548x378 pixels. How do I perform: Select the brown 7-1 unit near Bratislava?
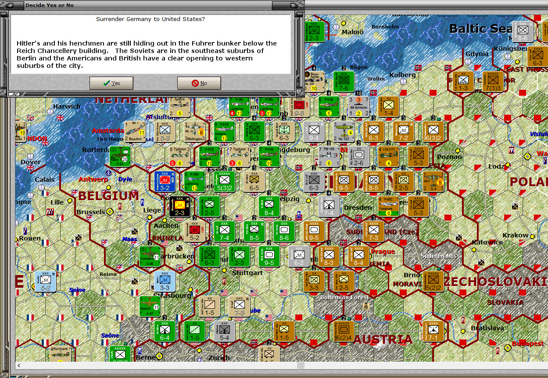[x=433, y=331]
